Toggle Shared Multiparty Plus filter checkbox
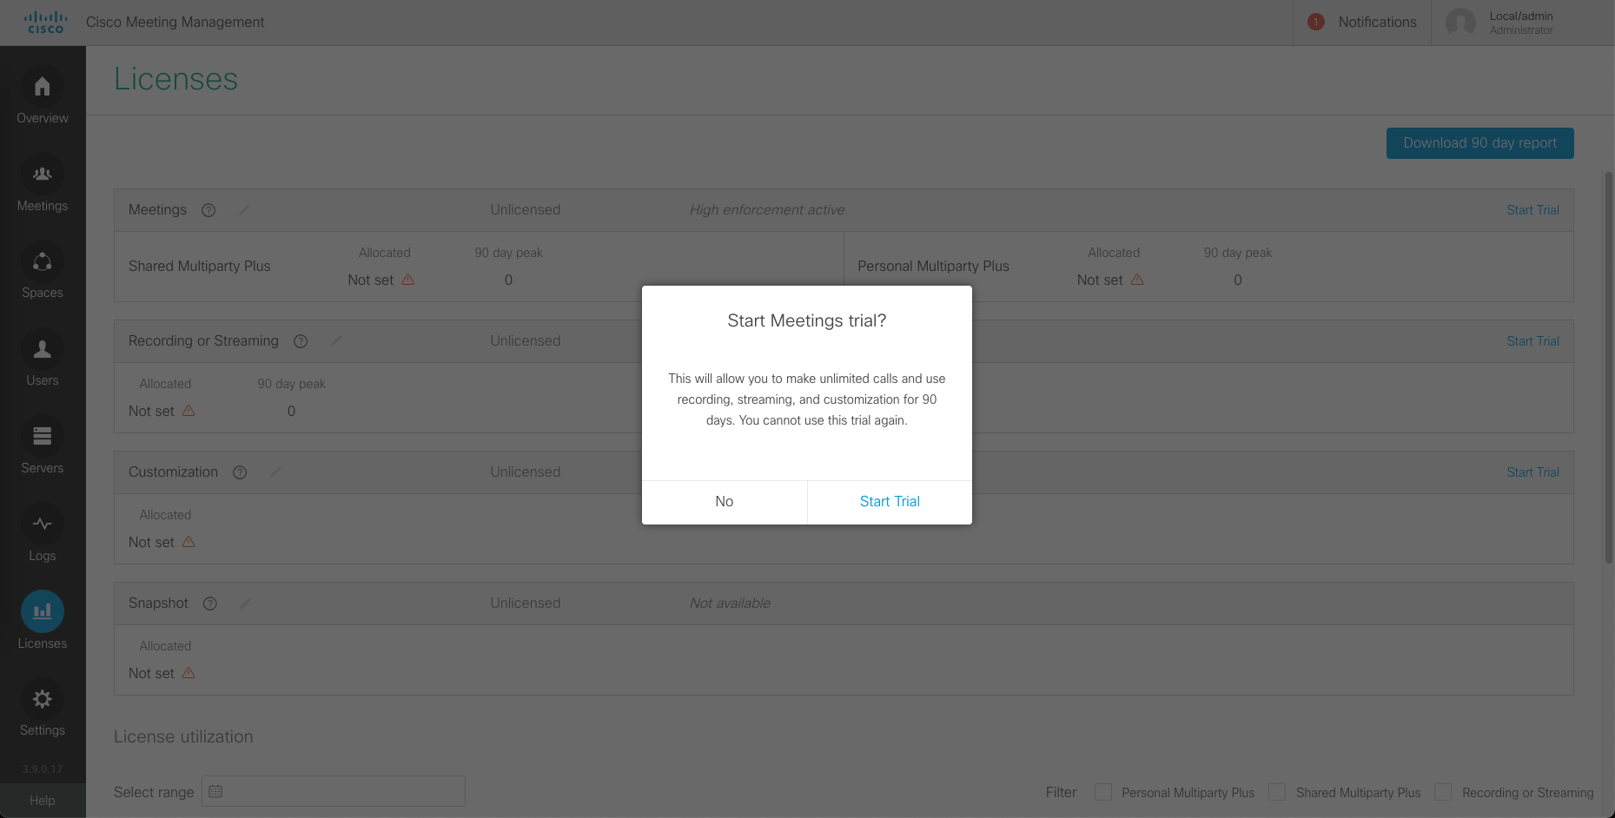Screen dimensions: 1615x818 point(1277,792)
